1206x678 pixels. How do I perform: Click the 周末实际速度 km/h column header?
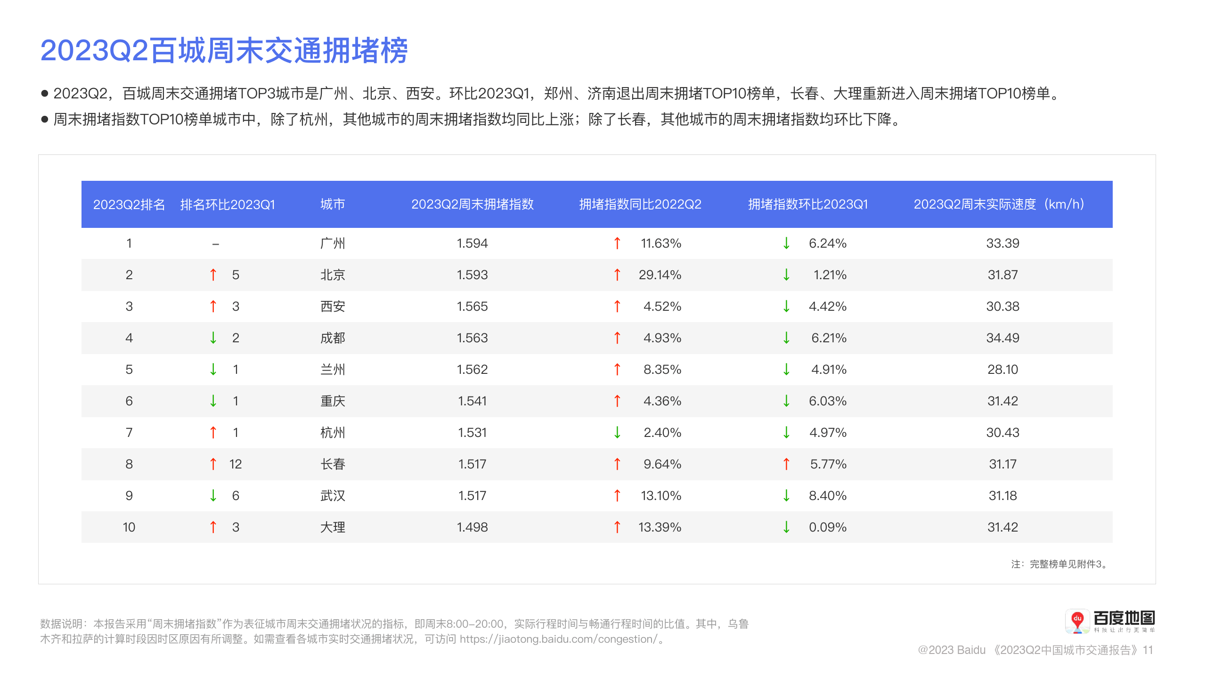(x=1001, y=204)
